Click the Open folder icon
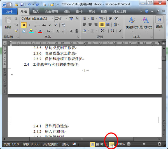Image resolution: width=168 pixels, height=149 pixels. point(17,4)
